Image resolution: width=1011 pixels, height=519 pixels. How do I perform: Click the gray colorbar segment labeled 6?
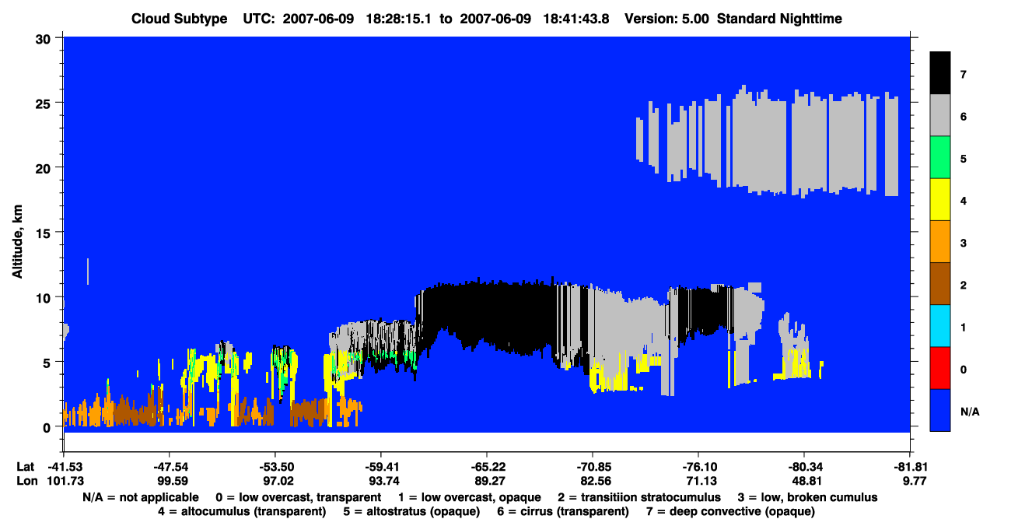(x=940, y=116)
